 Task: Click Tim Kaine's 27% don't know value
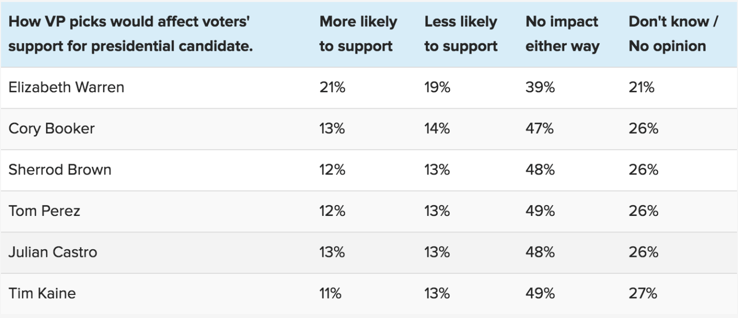point(643,293)
